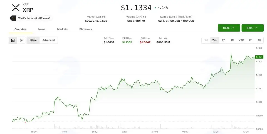Click the price spike peak on the chart
Image resolution: width=267 pixels, height=134 pixels.
pos(231,54)
